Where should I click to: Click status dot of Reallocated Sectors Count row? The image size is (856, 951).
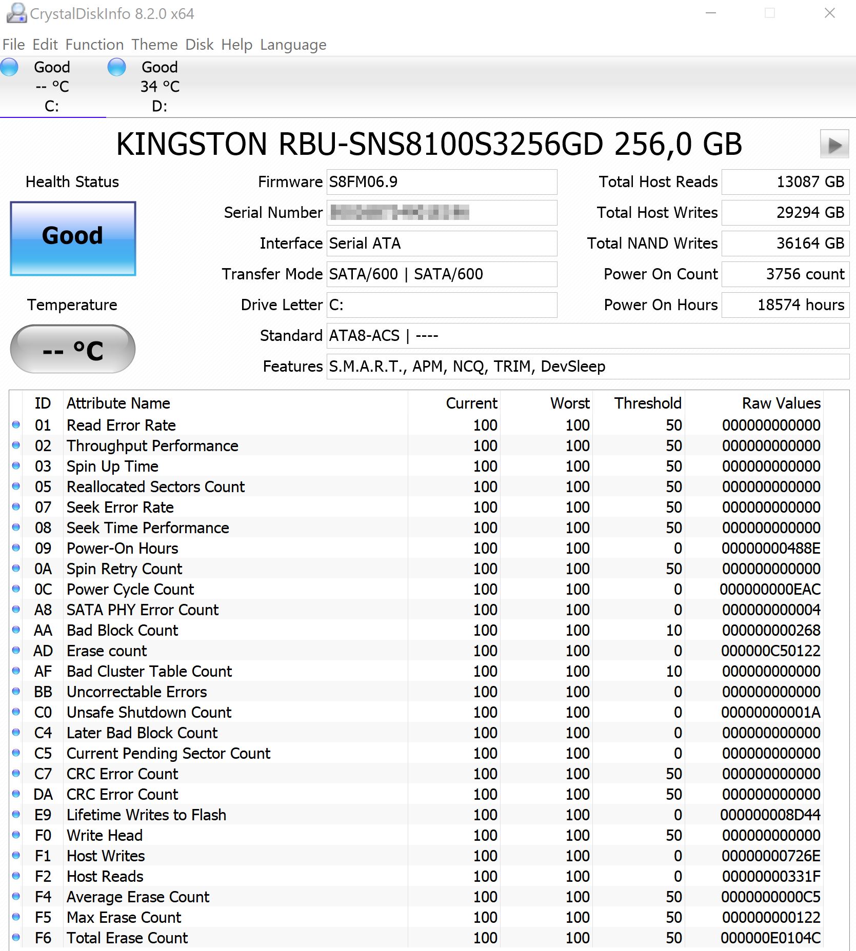(x=16, y=486)
